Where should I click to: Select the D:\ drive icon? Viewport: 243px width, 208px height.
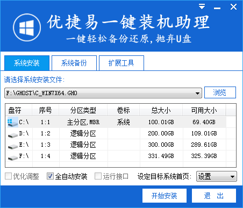point(13,134)
